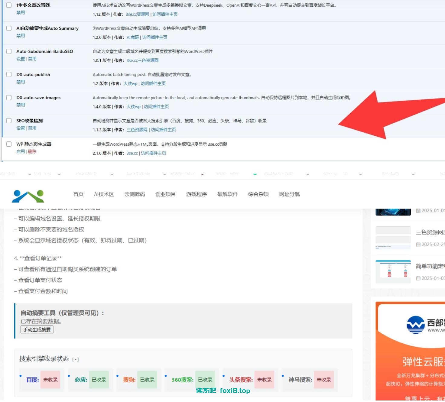Click 禁用 under DX-auto-save-images
This screenshot has height=402, width=445.
[x=21, y=105]
